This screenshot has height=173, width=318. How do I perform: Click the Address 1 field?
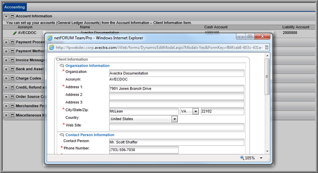[x=176, y=88]
